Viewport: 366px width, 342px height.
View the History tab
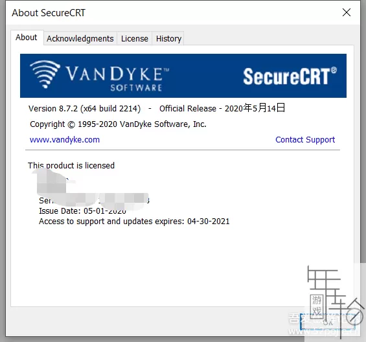click(168, 38)
